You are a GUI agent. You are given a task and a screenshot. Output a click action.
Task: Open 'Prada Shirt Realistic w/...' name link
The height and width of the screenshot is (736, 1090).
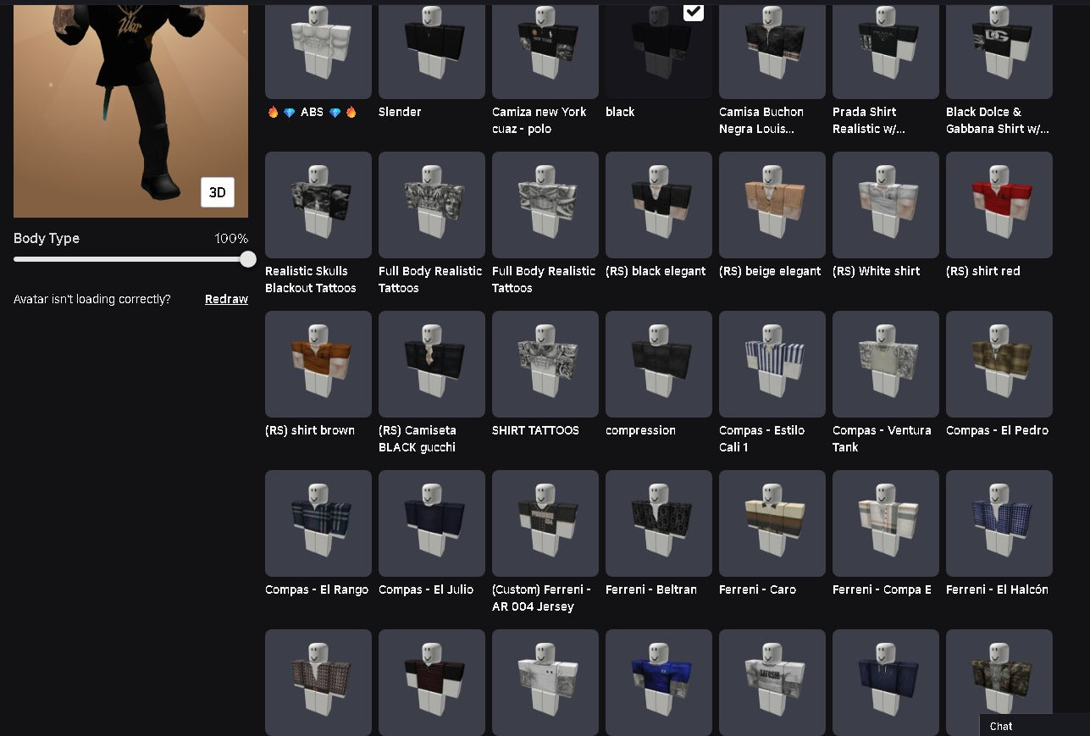[x=869, y=120]
